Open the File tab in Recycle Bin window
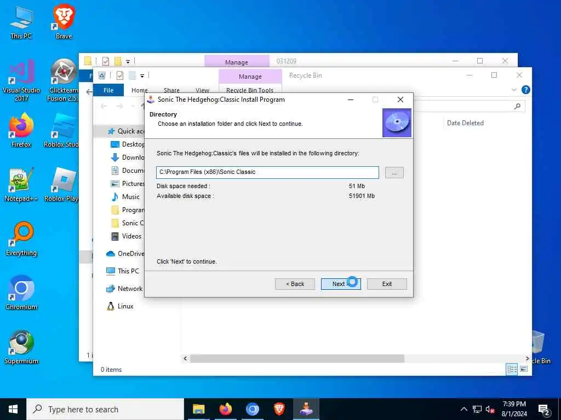The width and height of the screenshot is (561, 420). 108,90
